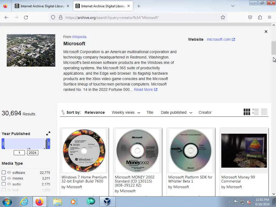Launch Windows Media Player from taskbar
This screenshot has height=207, width=276.
[73, 202]
